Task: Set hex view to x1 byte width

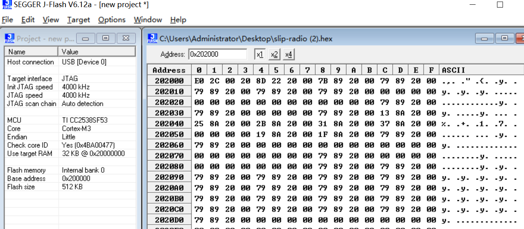Action: click(x=260, y=54)
